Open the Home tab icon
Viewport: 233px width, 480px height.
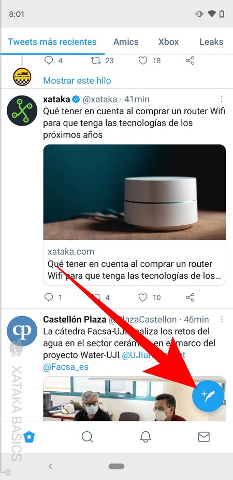point(30,437)
